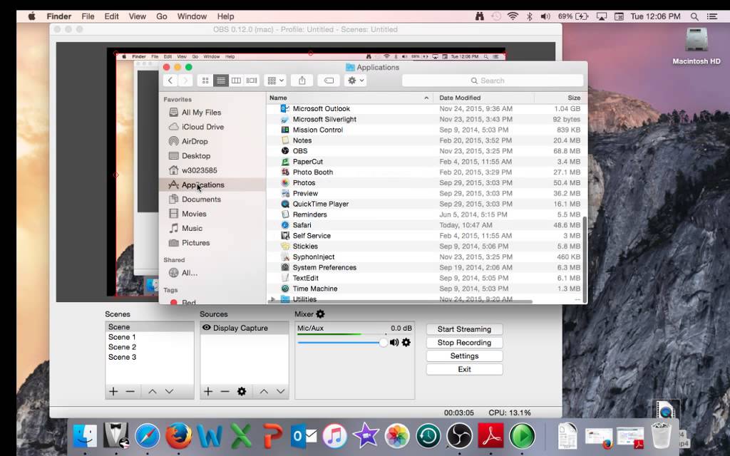The height and width of the screenshot is (456, 730).
Task: Add a new source with plus button
Action: (208, 391)
